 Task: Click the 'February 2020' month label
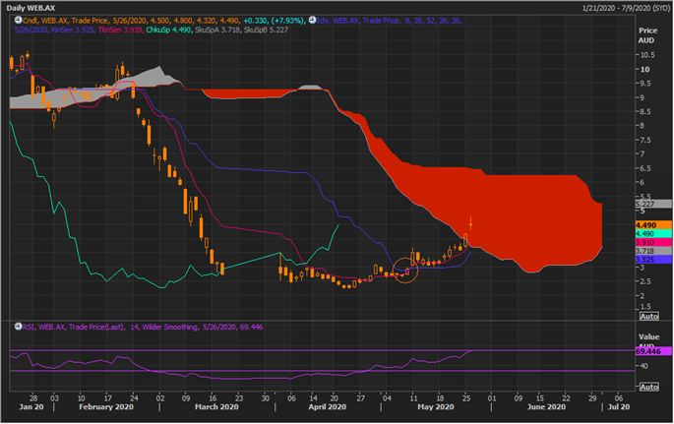point(106,407)
